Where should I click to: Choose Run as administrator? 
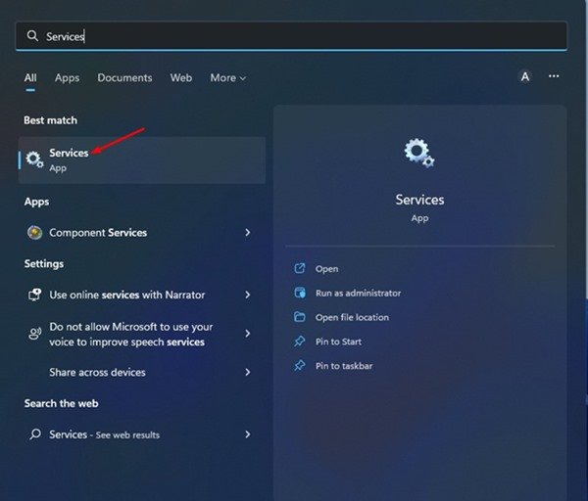pos(358,293)
